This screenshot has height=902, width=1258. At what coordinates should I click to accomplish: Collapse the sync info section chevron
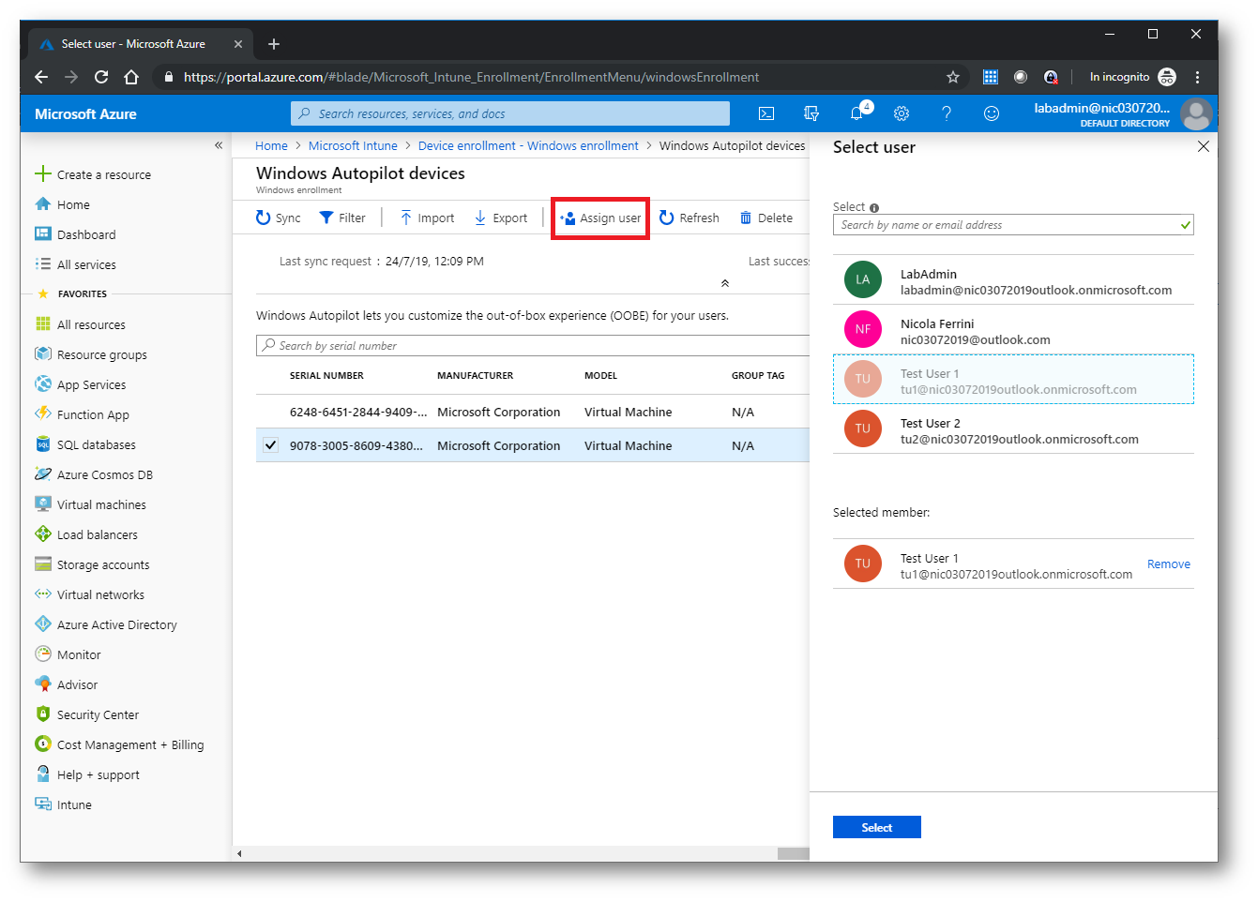(724, 282)
